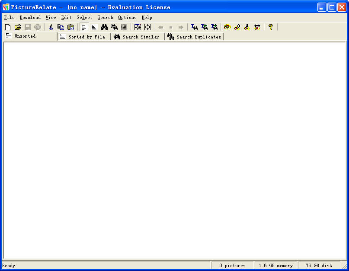Open the File menu
The height and width of the screenshot is (271, 349).
(x=10, y=17)
